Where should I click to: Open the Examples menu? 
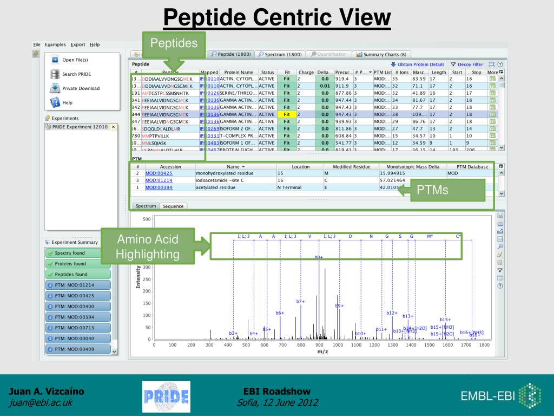point(55,44)
